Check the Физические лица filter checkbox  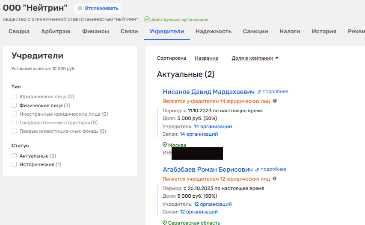click(x=14, y=105)
